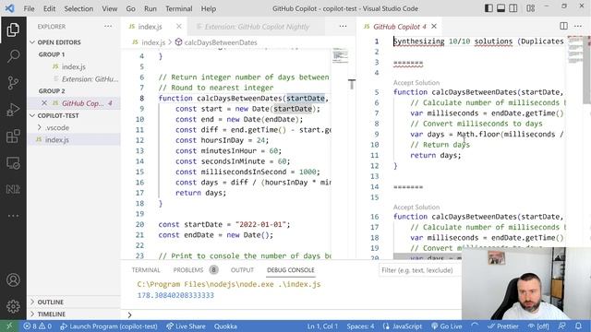Open the Selection menu
Viewport: 591px width, 332px height.
click(78, 8)
